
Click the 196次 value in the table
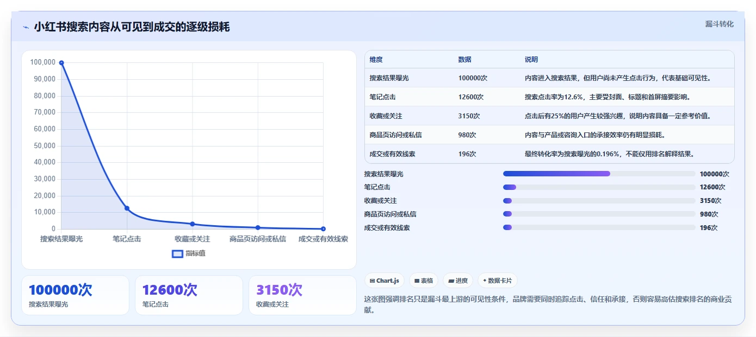tap(467, 154)
